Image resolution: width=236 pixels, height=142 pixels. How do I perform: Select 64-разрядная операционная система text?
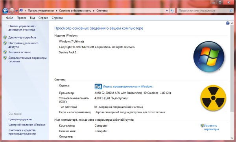[119, 107]
